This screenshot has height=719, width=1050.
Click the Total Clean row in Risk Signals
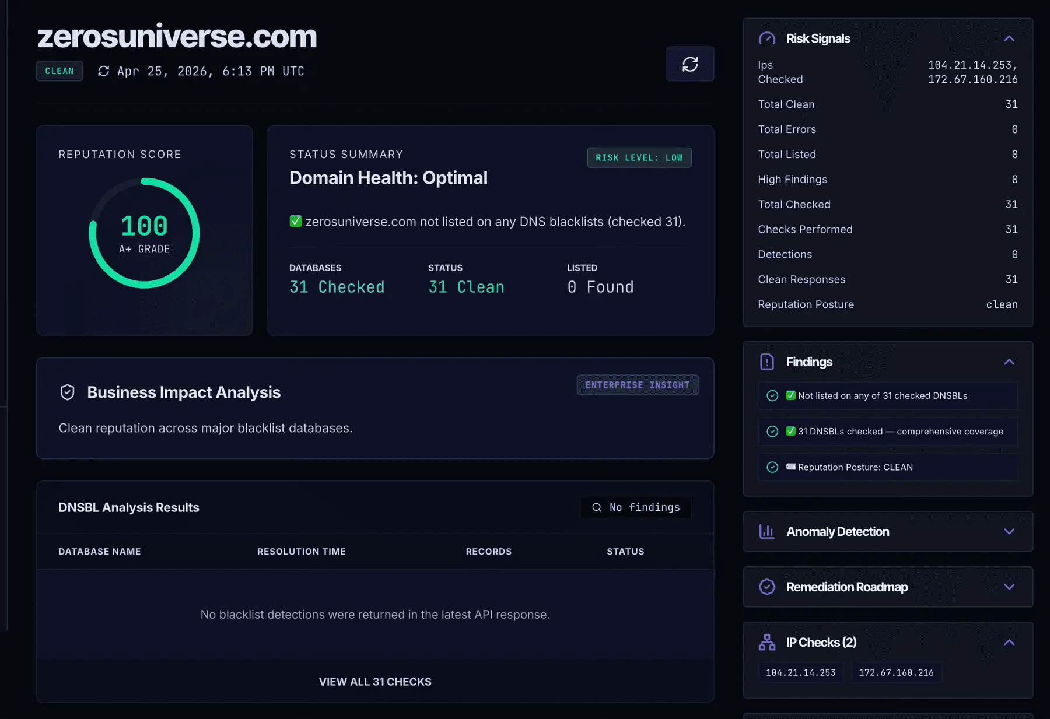[888, 104]
